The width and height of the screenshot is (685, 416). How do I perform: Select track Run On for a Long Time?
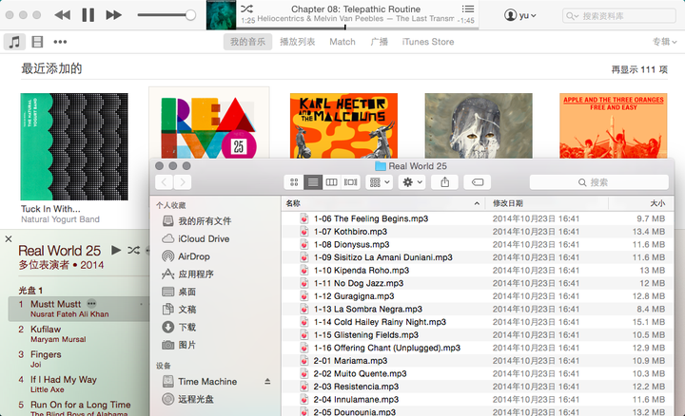click(x=79, y=407)
